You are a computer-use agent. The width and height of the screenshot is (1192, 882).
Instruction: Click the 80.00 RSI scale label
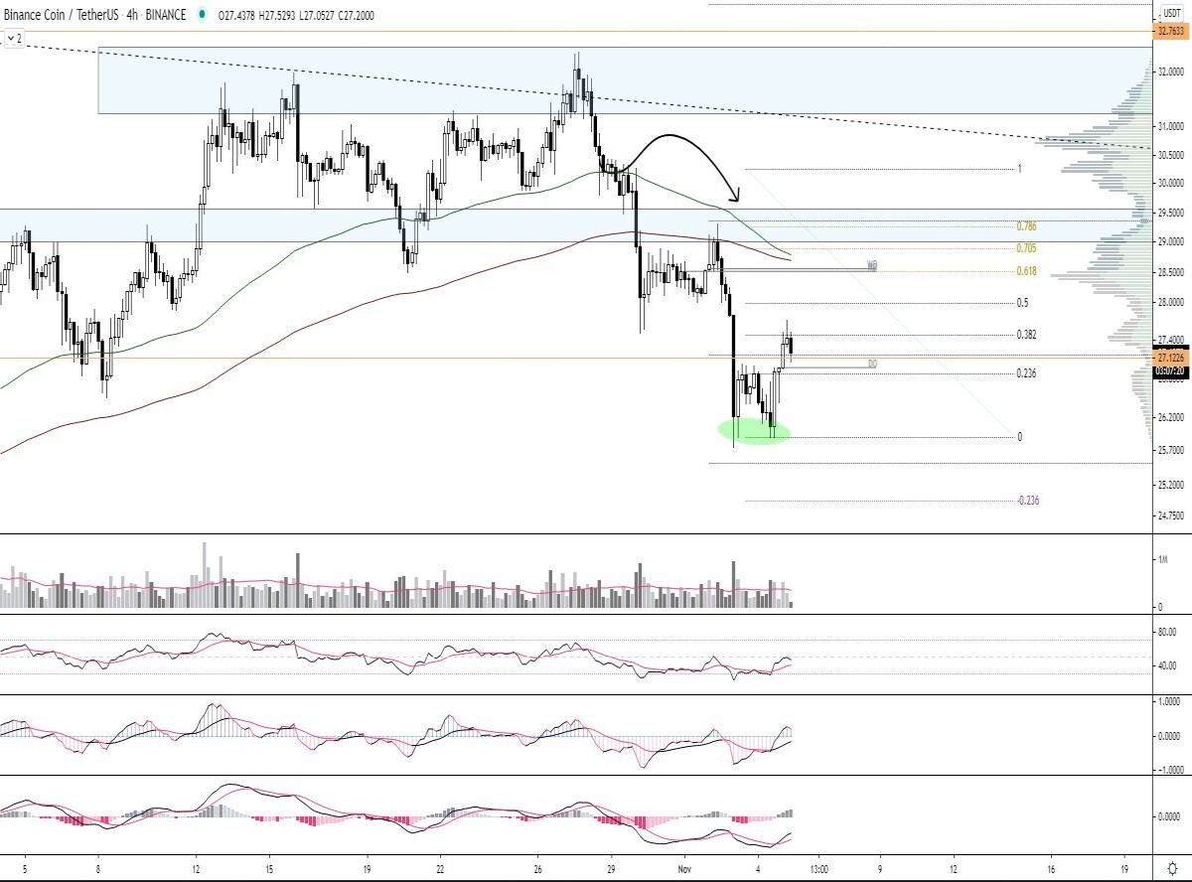1167,631
